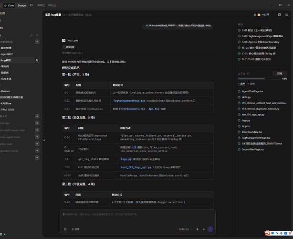Expand the 任务耗时 48m duration details

click(73, 53)
